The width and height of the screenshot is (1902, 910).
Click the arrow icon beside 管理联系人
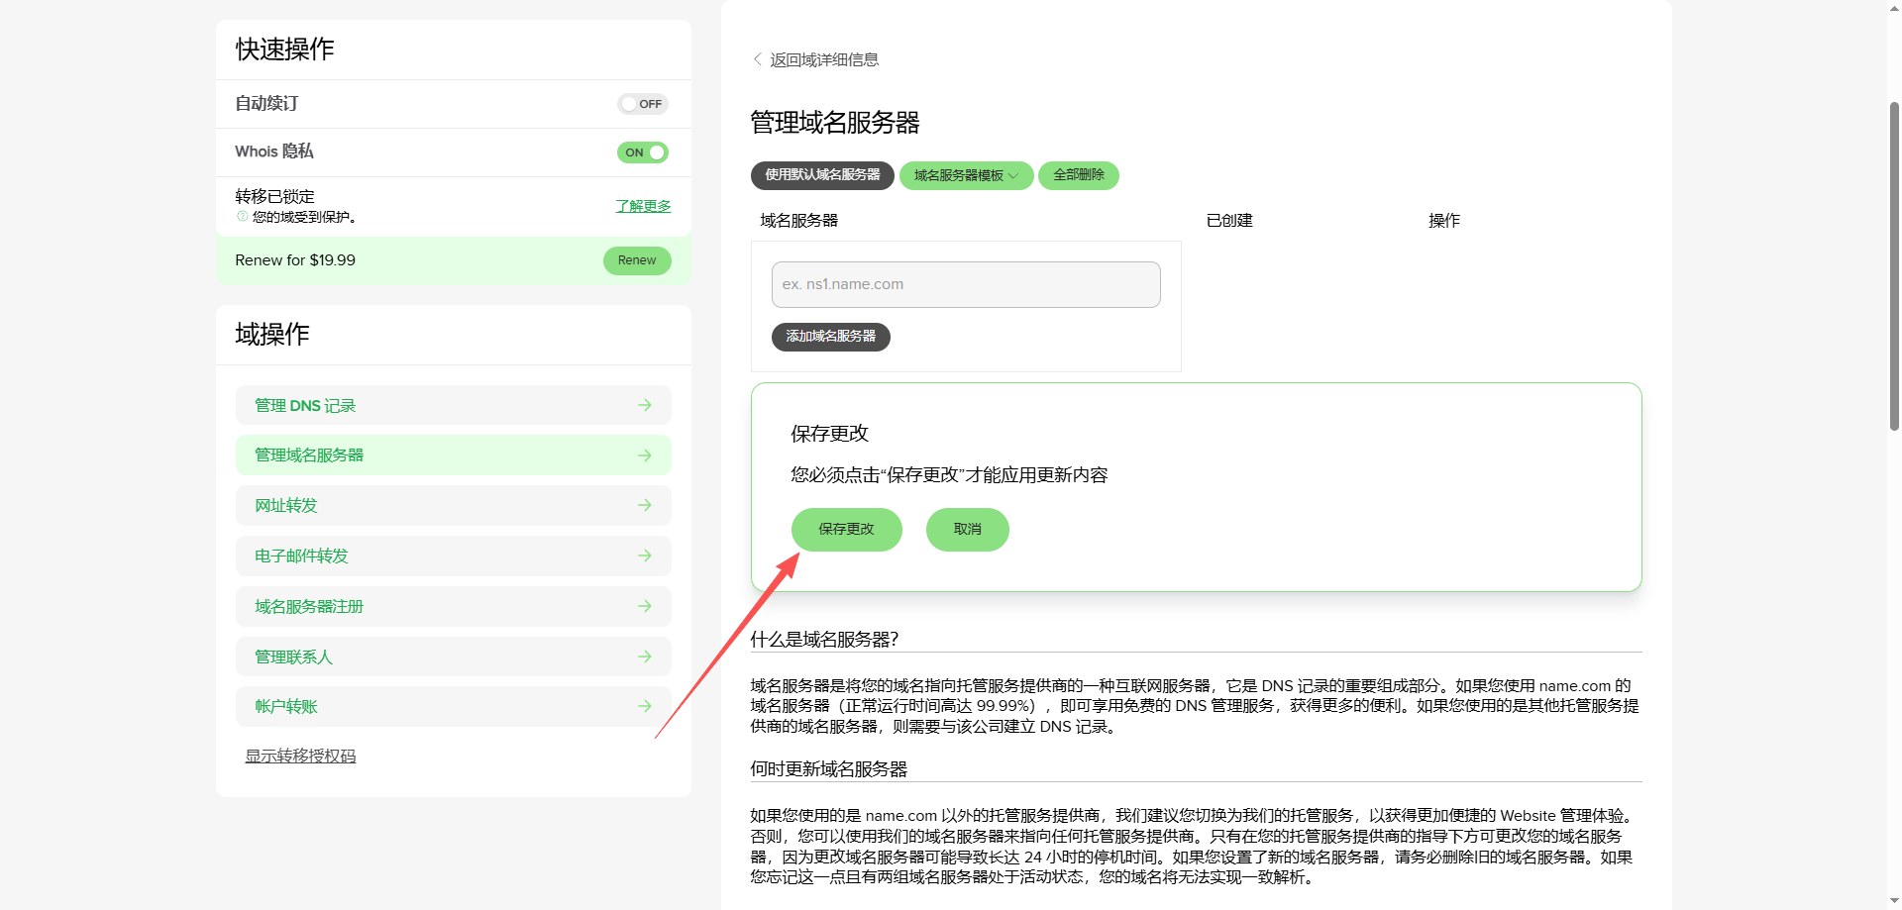click(x=645, y=657)
